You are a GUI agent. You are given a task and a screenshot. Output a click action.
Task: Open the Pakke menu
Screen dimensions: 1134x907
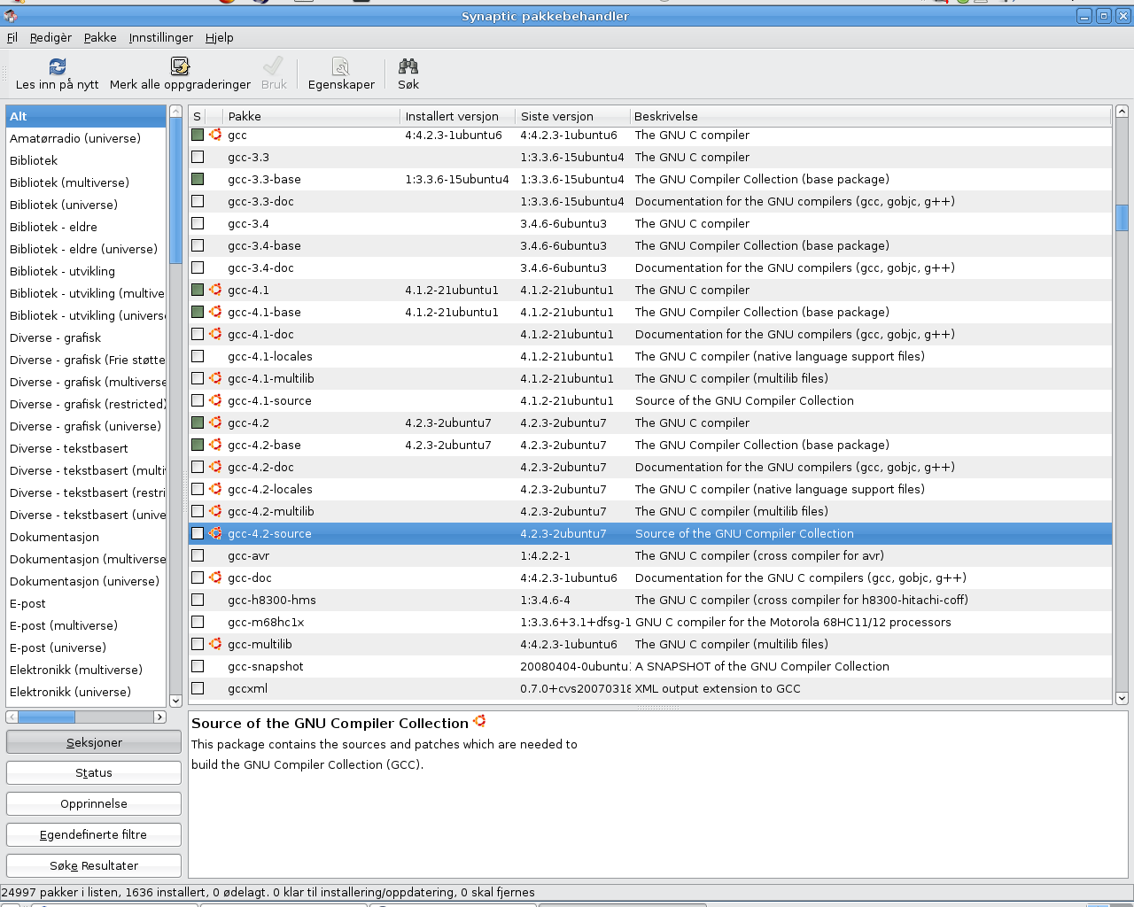(100, 37)
